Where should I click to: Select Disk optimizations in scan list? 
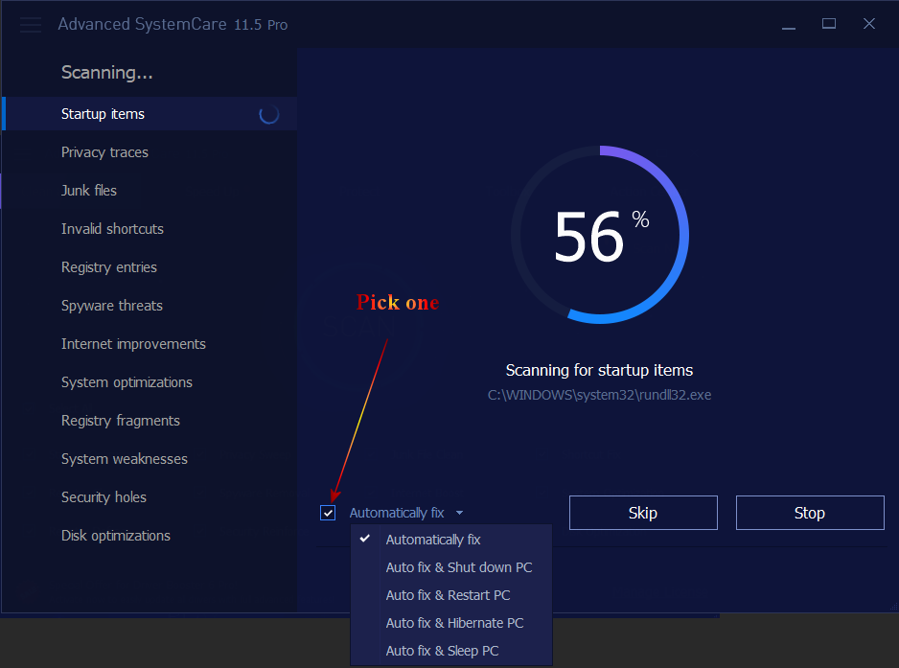point(150,536)
